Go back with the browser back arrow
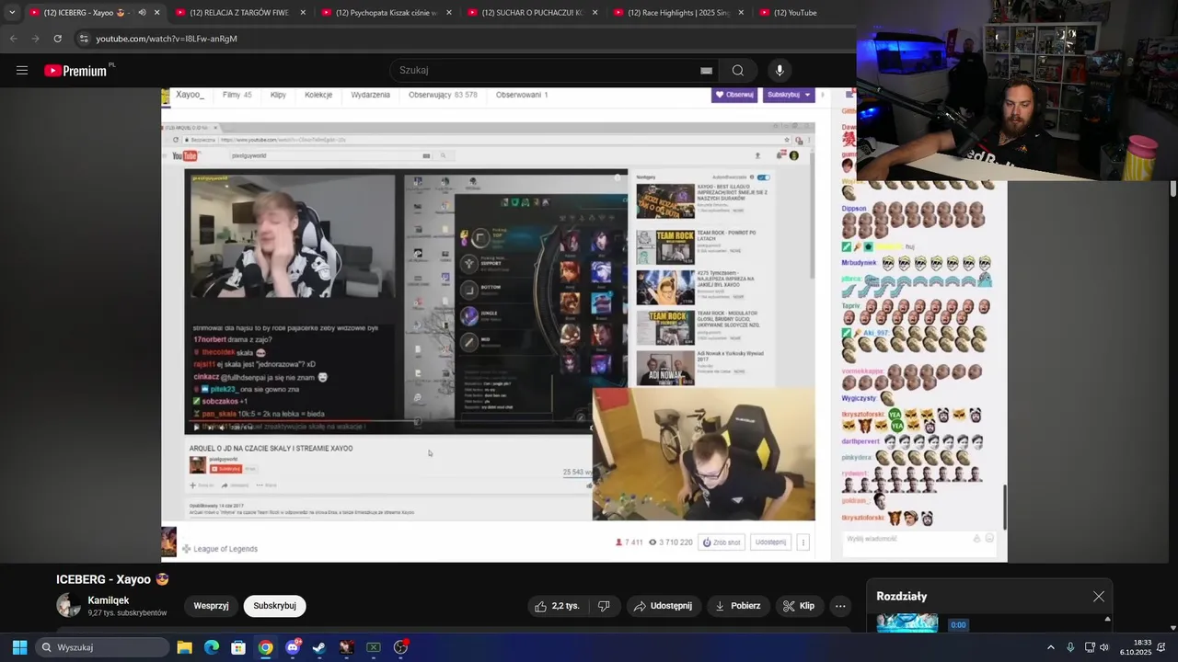This screenshot has height=662, width=1178. 13,39
